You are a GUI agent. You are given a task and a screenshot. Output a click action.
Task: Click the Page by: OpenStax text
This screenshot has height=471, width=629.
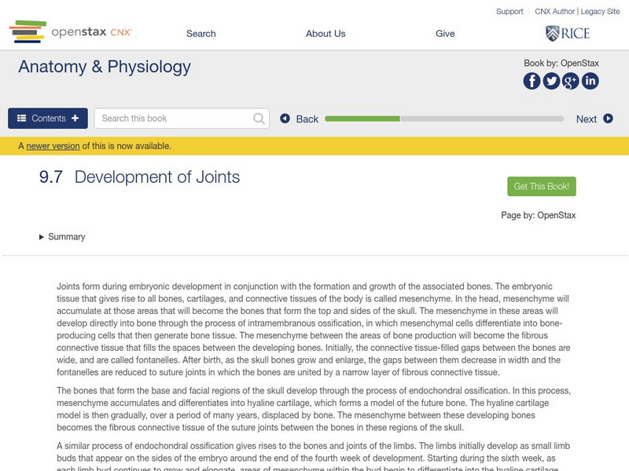[539, 215]
